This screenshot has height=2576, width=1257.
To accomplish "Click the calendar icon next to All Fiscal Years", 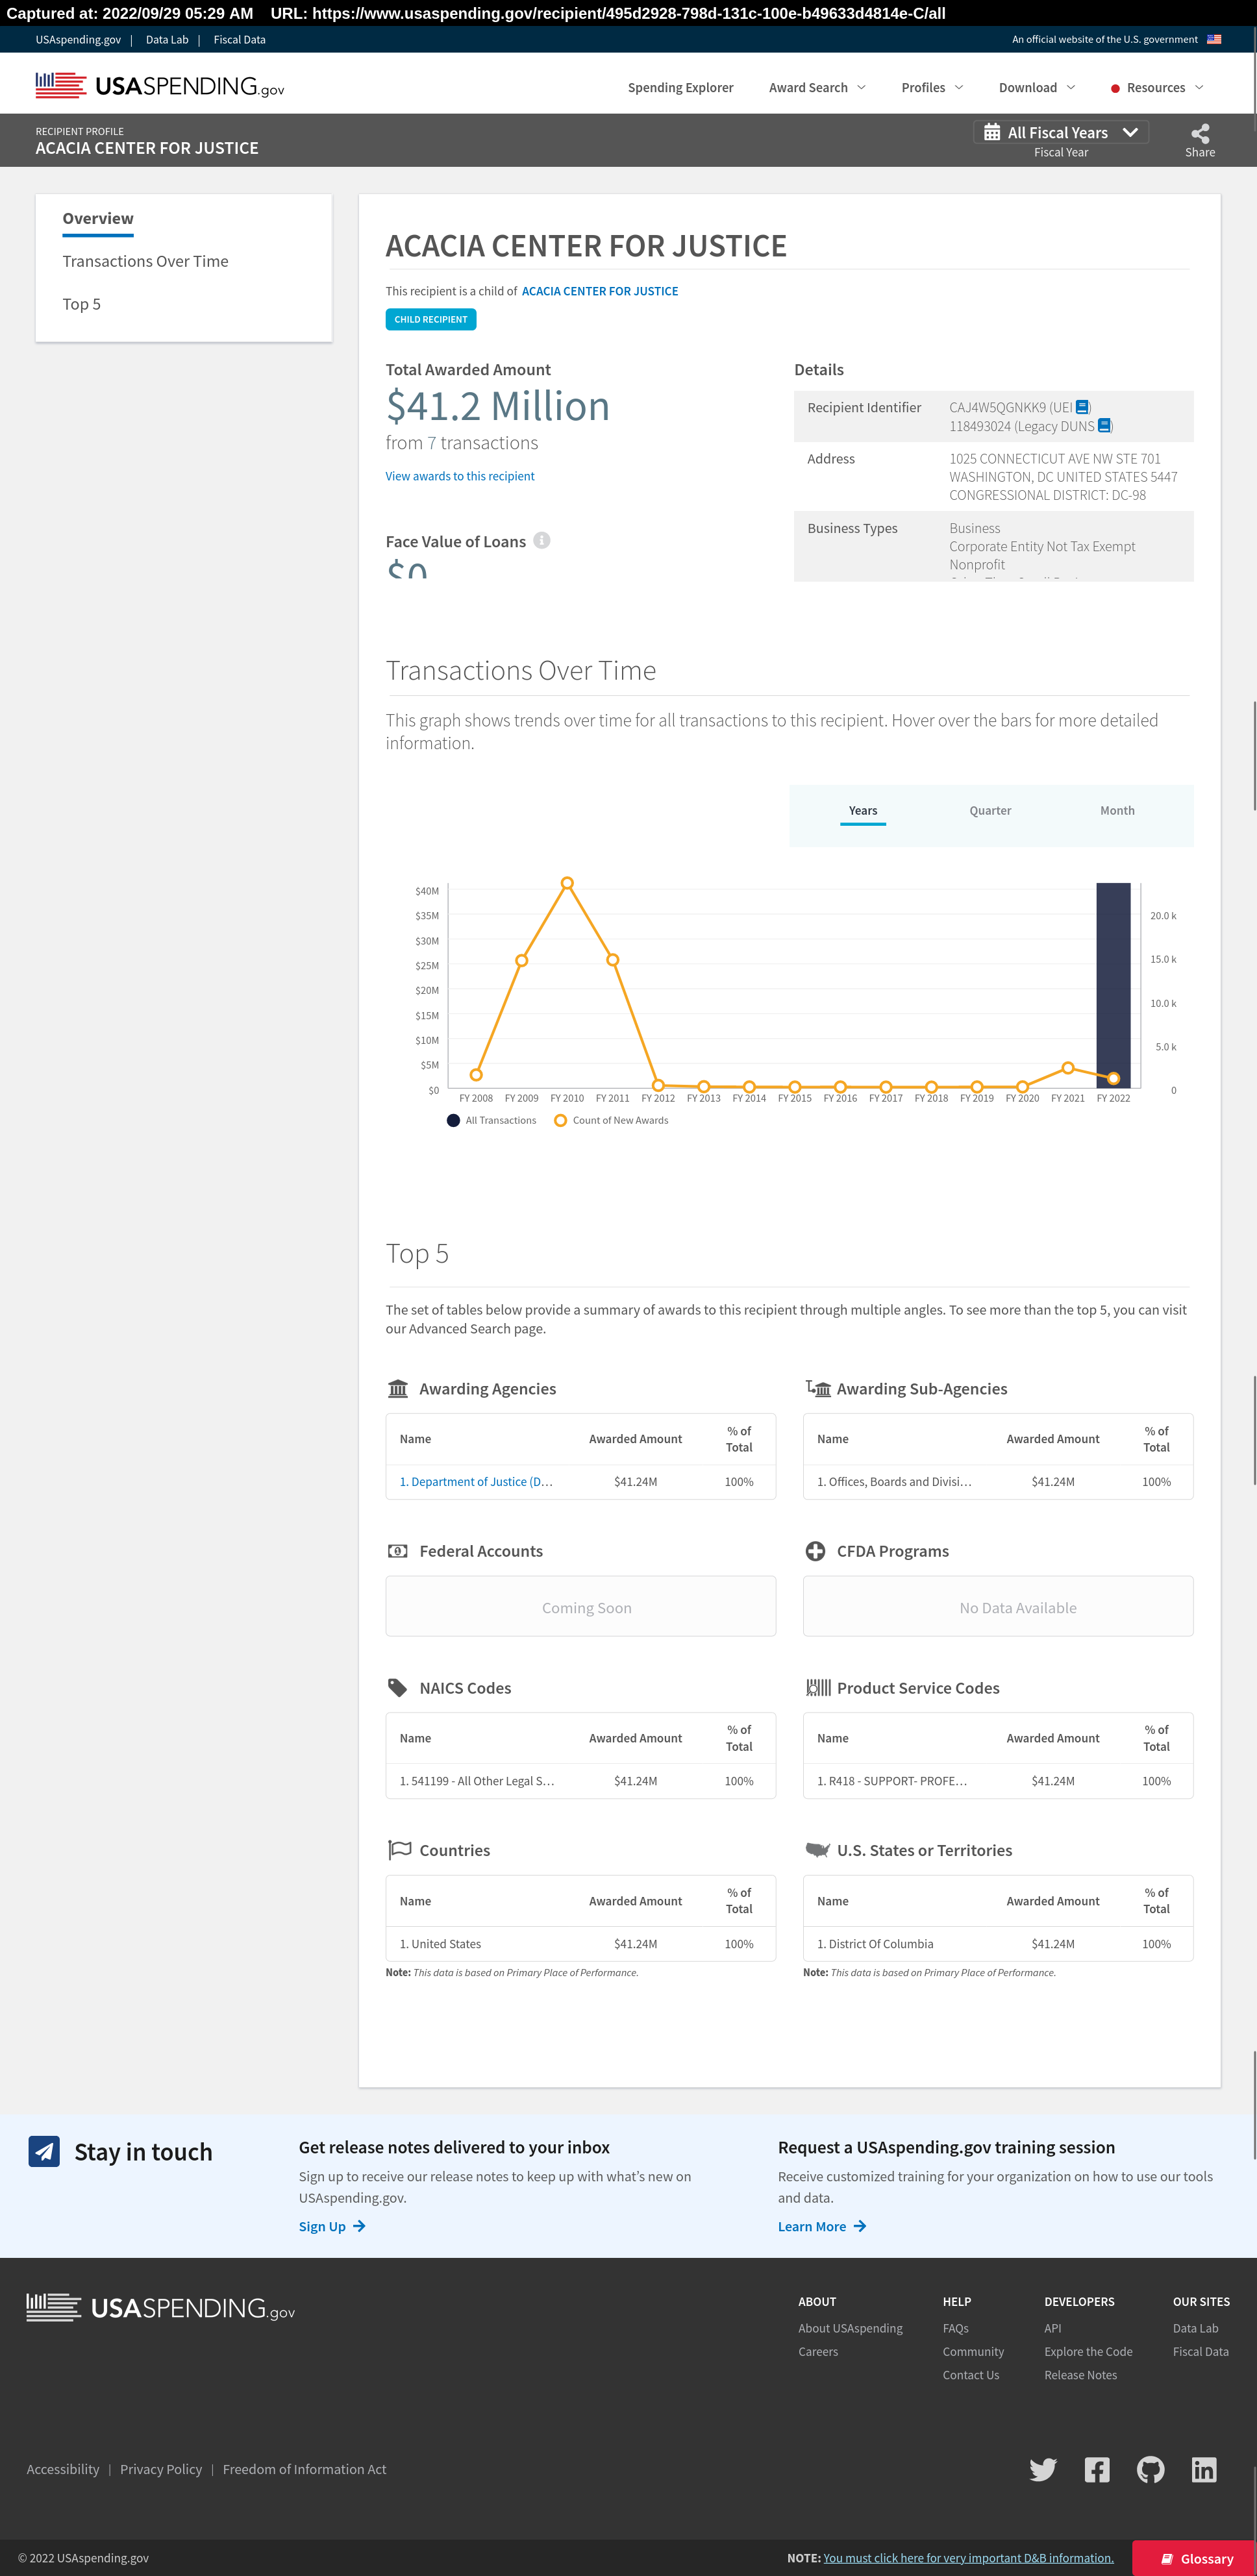I will [992, 132].
